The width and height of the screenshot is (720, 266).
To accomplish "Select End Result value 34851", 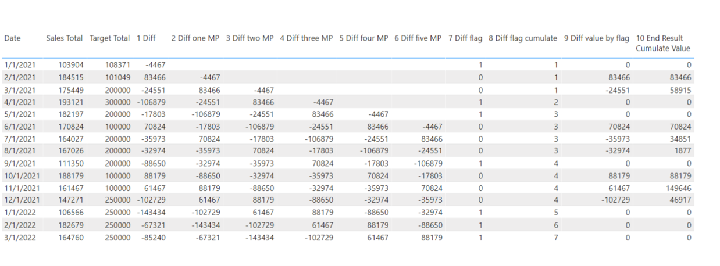I will tap(680, 139).
